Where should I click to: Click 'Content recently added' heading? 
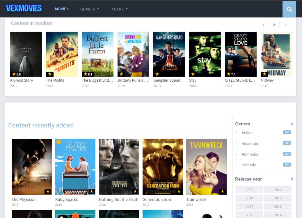click(41, 125)
